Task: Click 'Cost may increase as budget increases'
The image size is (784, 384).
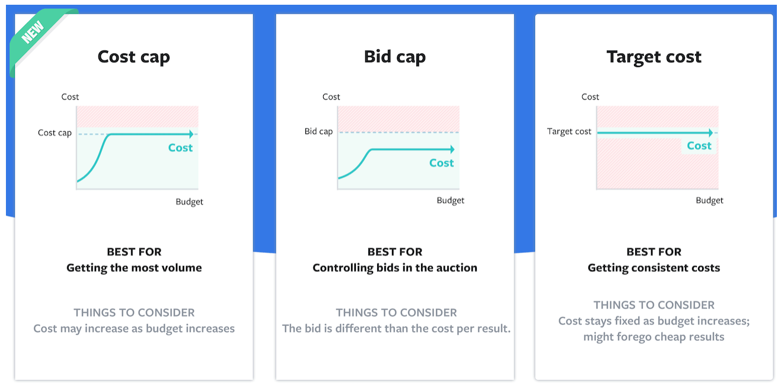Action: click(134, 328)
